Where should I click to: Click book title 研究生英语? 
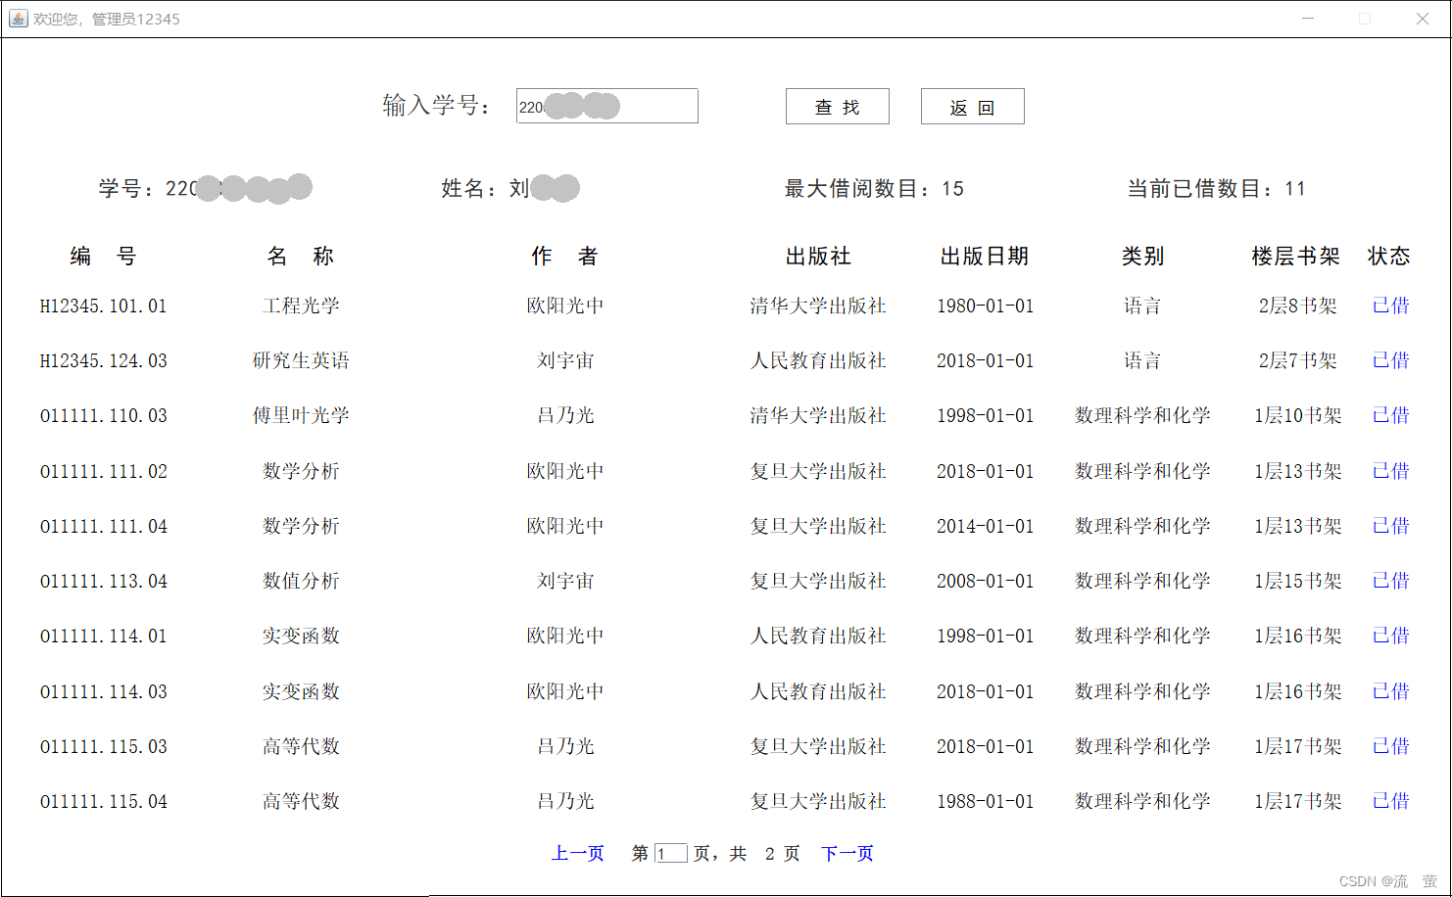pyautogui.click(x=301, y=360)
